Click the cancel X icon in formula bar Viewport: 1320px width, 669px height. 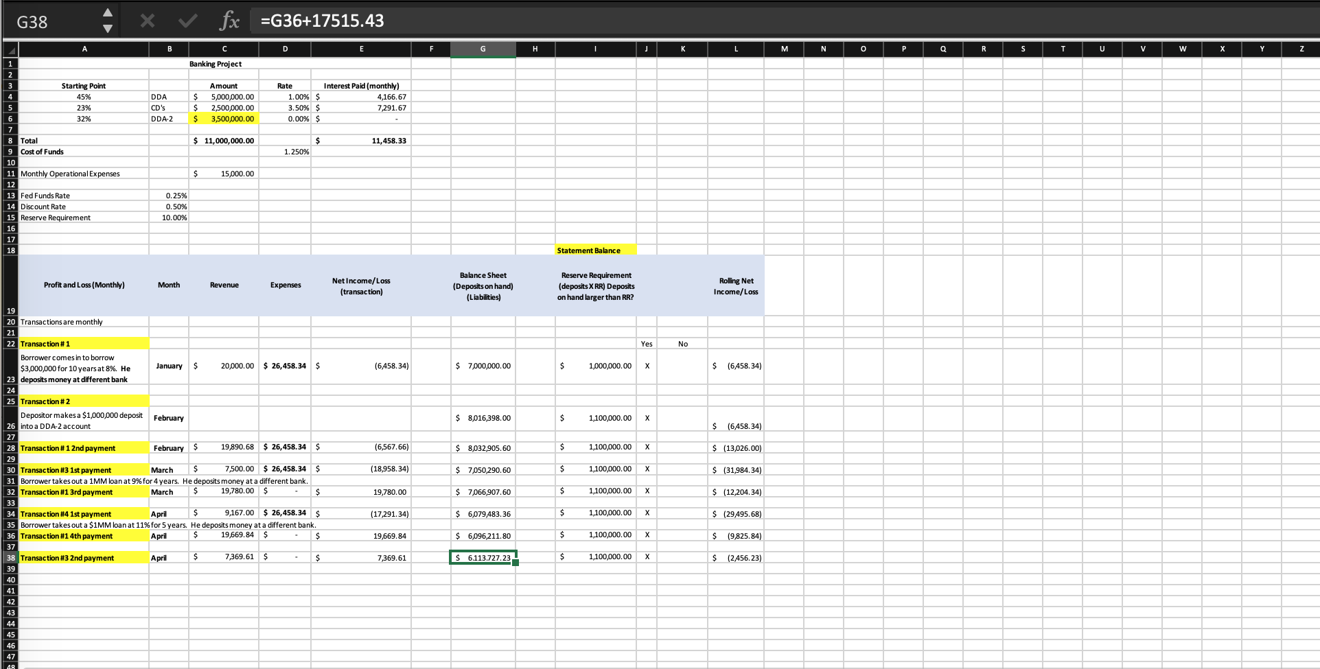click(147, 21)
